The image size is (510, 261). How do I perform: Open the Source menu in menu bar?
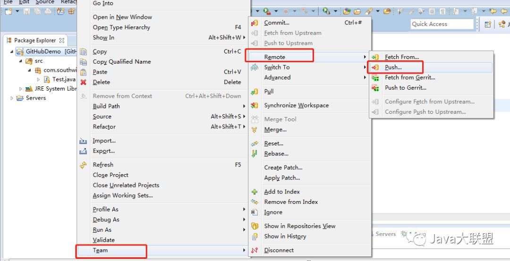point(45,2)
